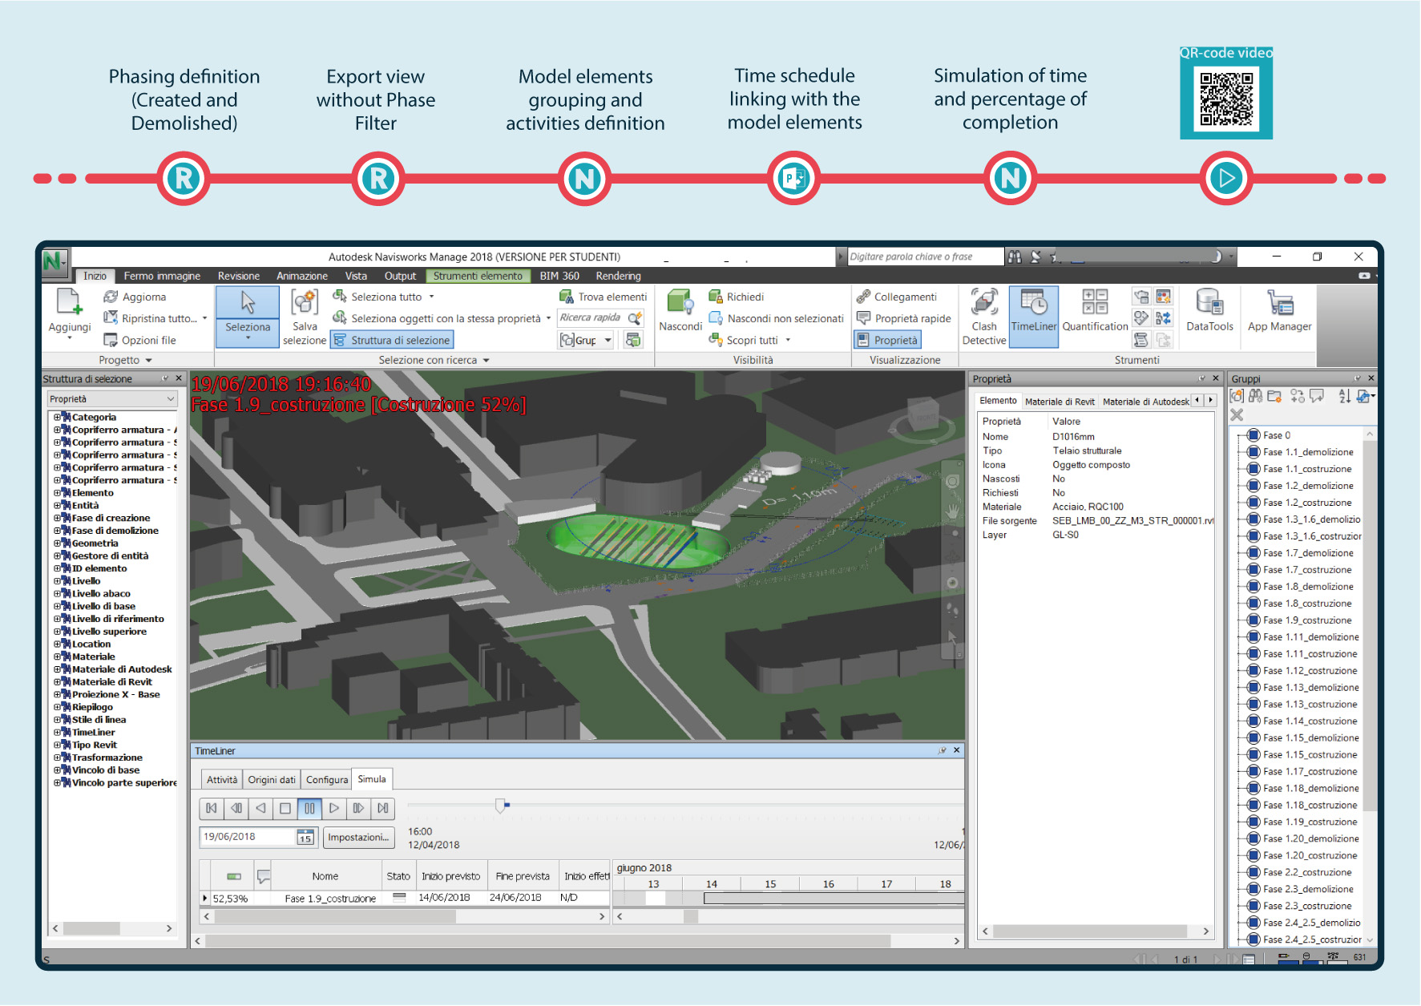Open Trova elementi search

pos(603,297)
